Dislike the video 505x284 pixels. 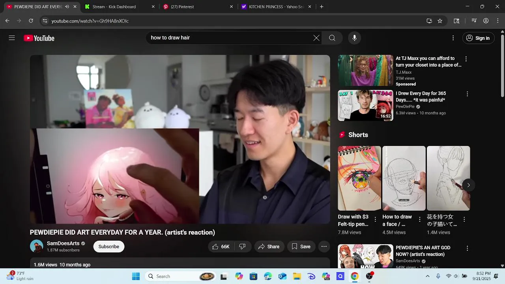click(x=243, y=247)
